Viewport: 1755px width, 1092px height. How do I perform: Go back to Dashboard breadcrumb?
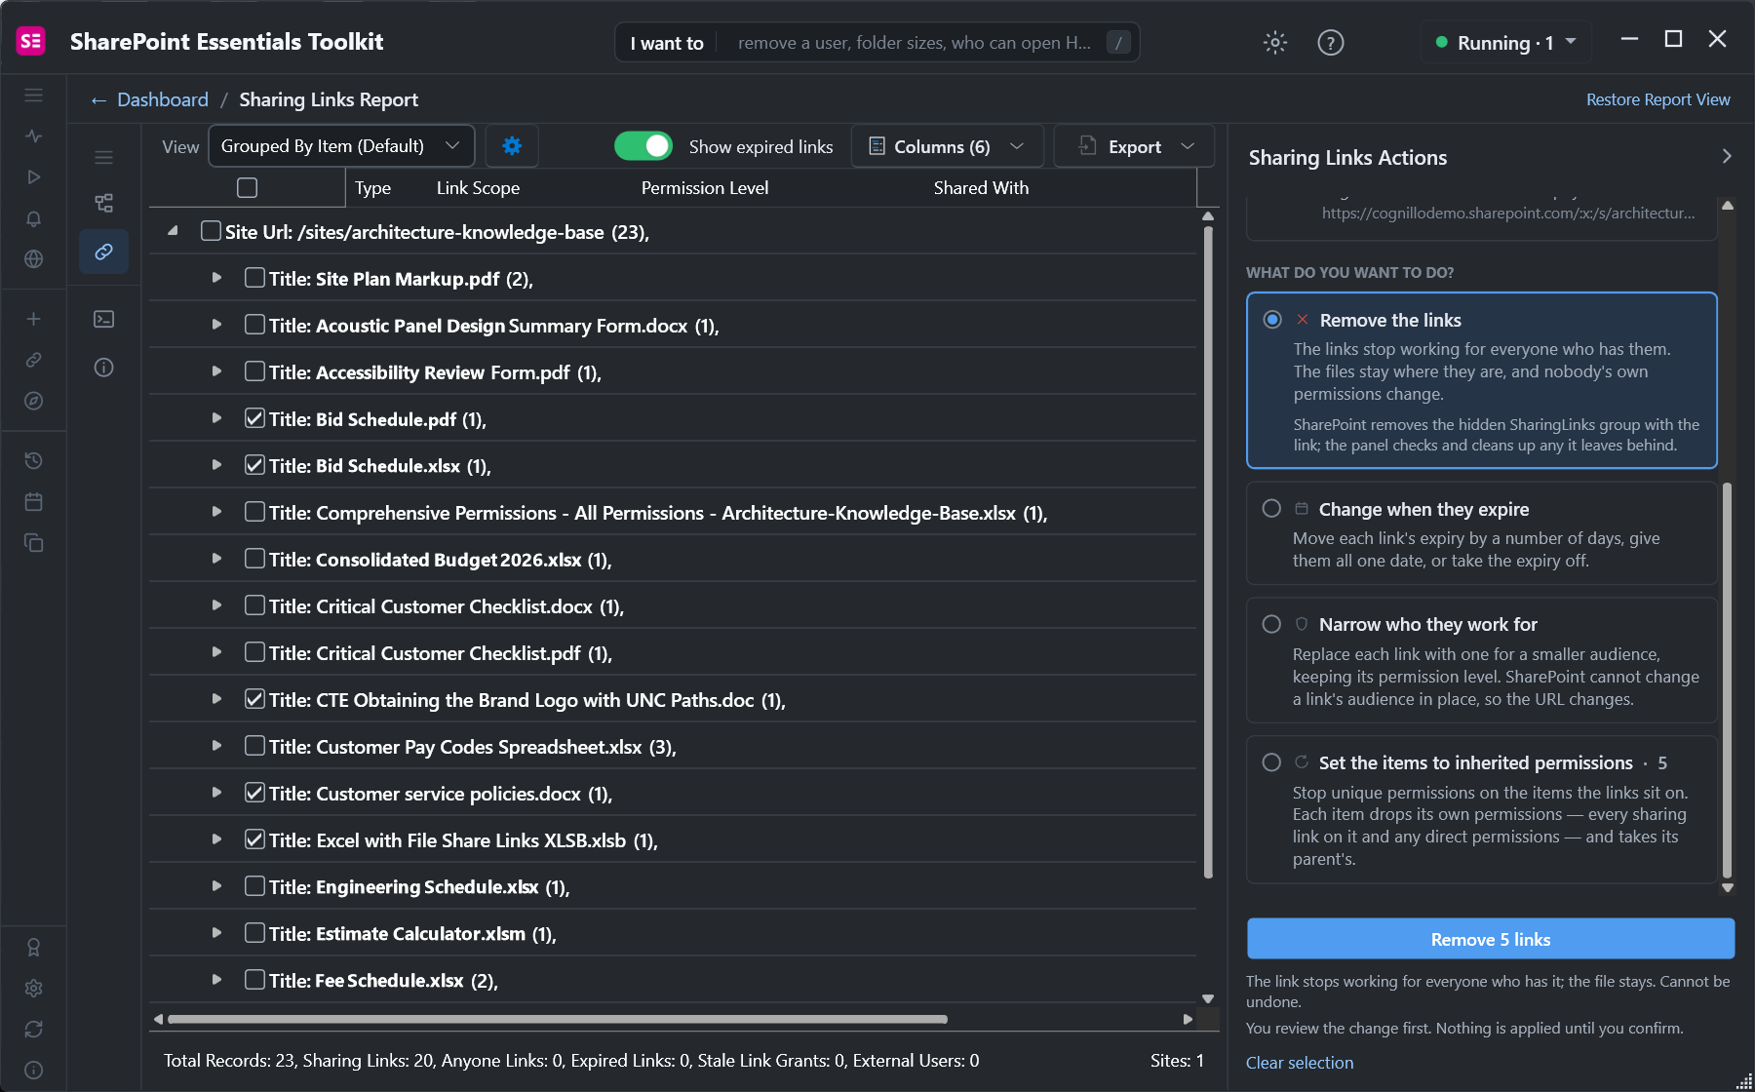coord(162,99)
